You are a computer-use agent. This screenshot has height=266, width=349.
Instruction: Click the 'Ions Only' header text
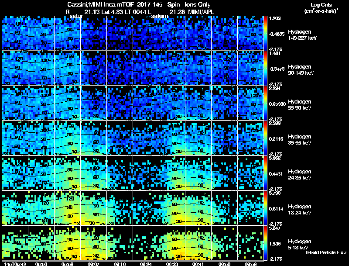[197, 5]
